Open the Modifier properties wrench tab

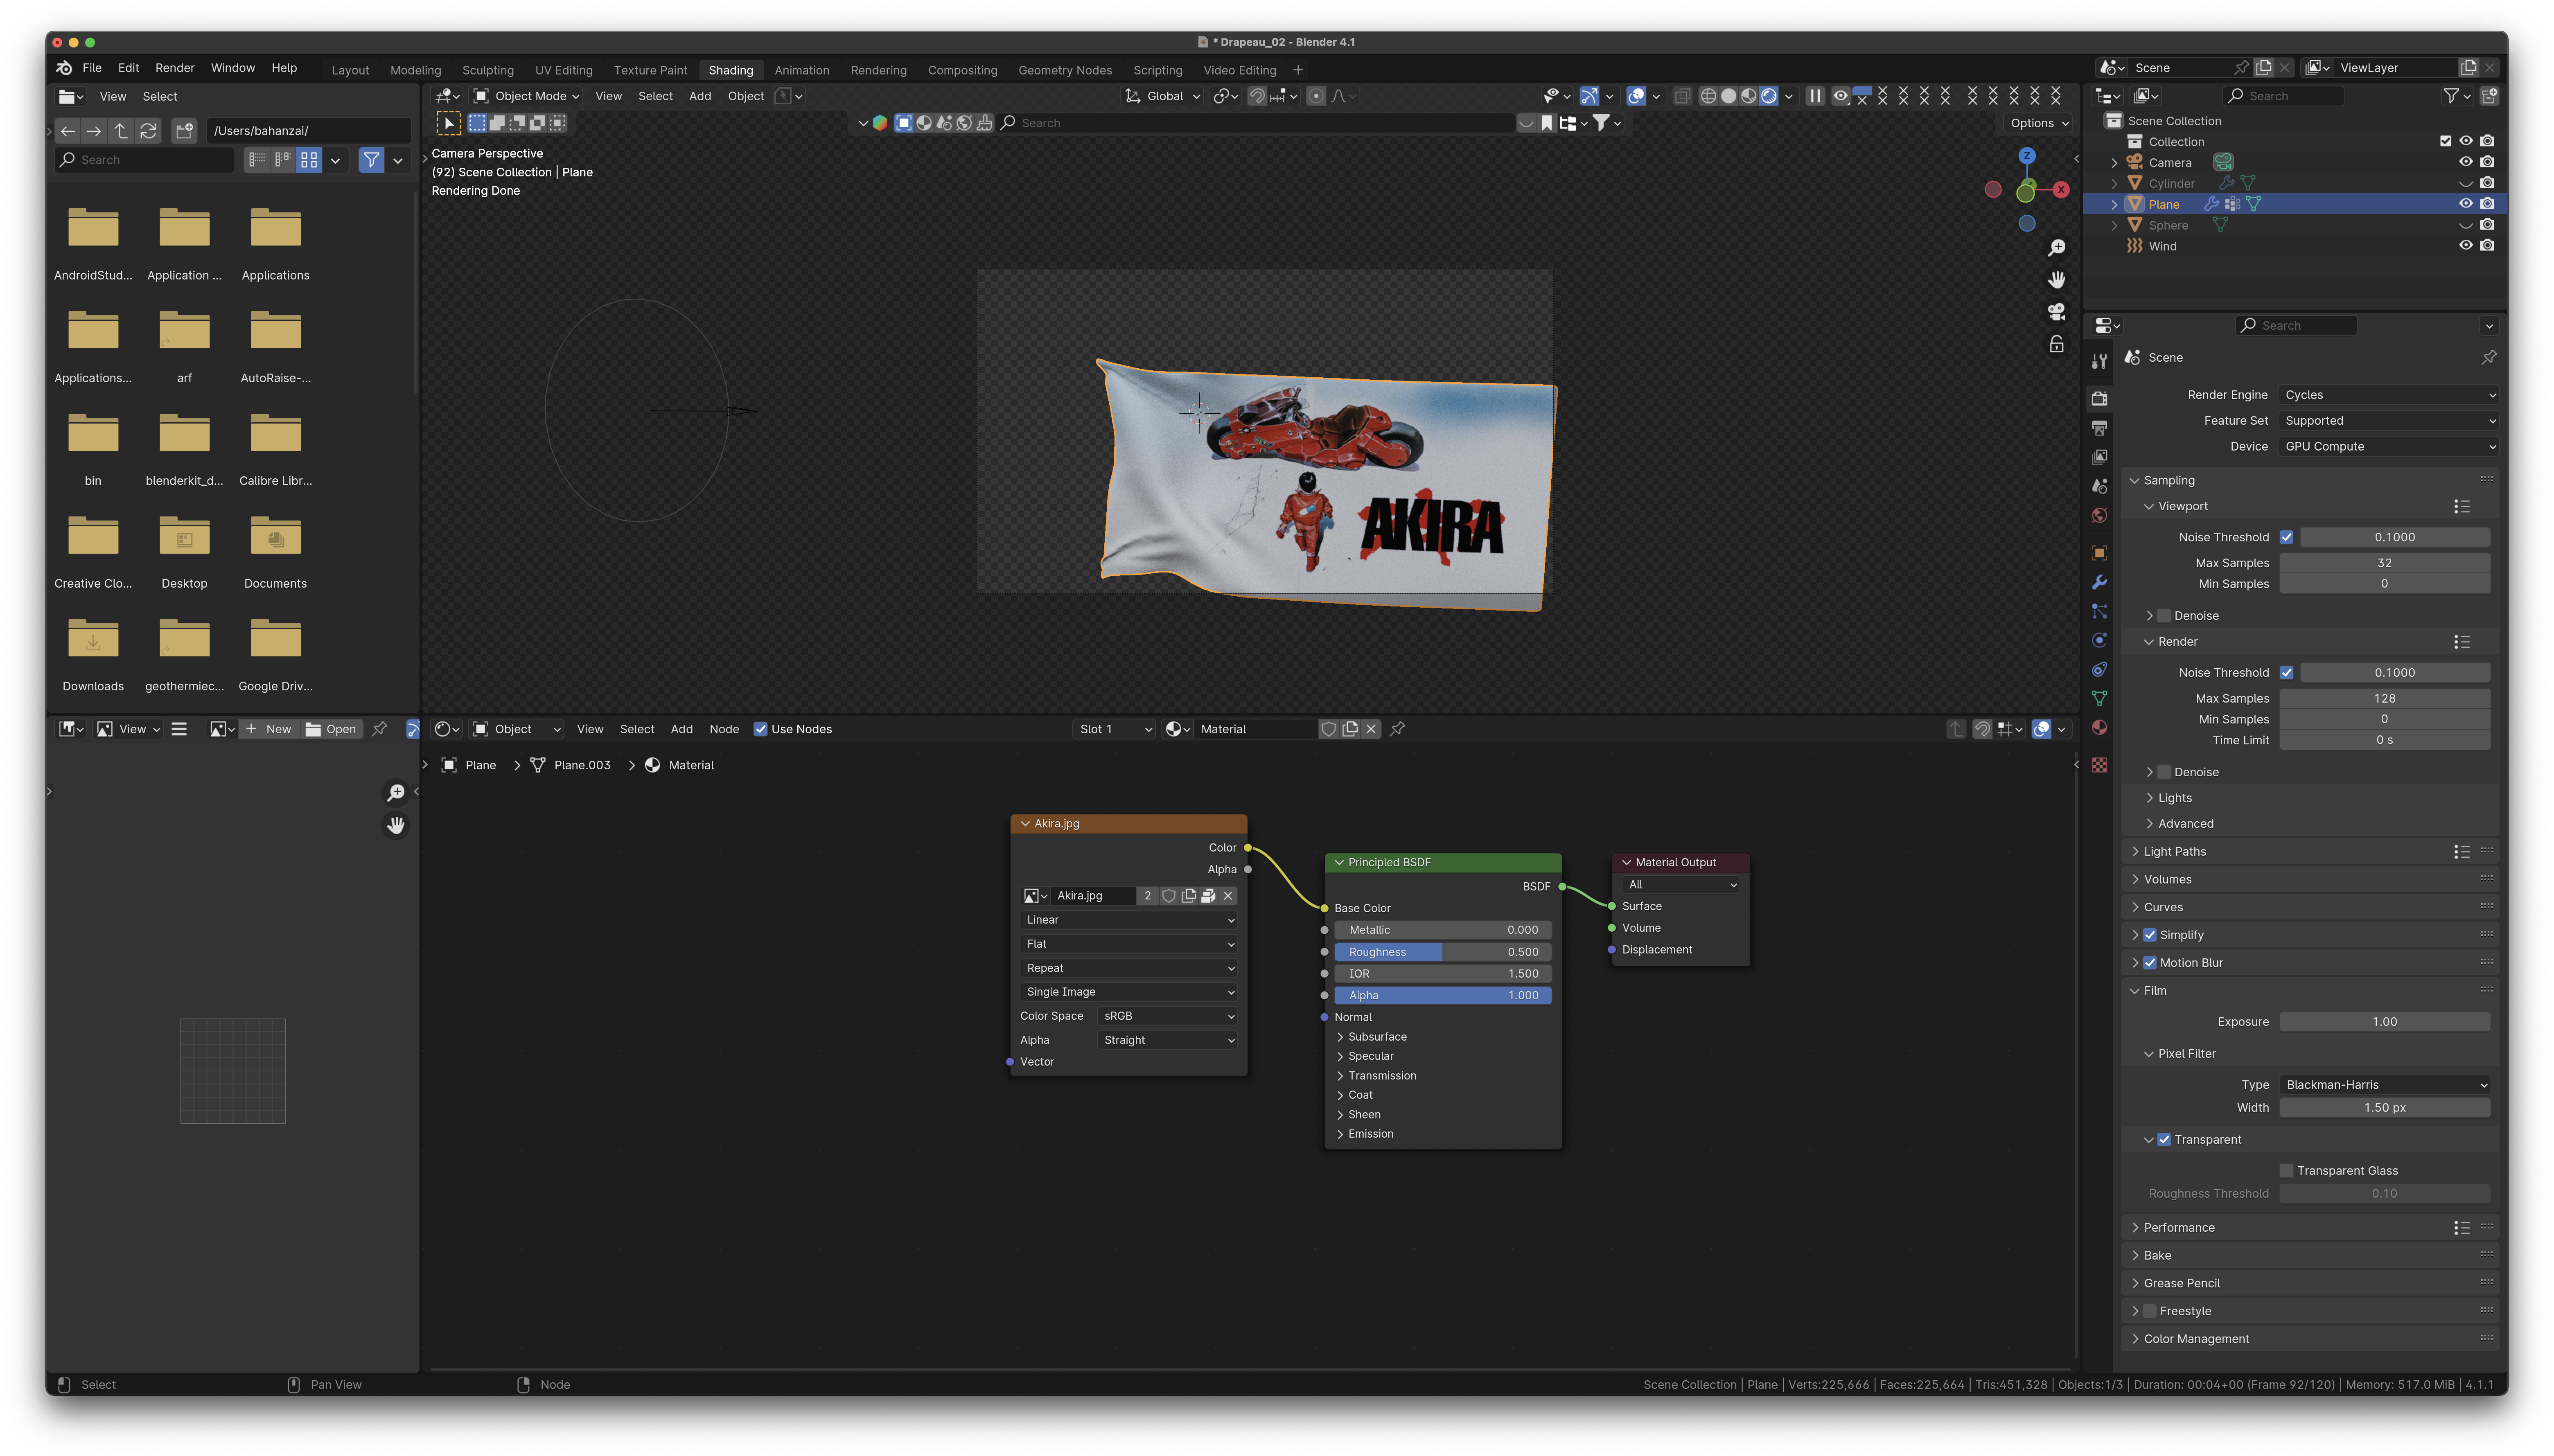click(2099, 582)
